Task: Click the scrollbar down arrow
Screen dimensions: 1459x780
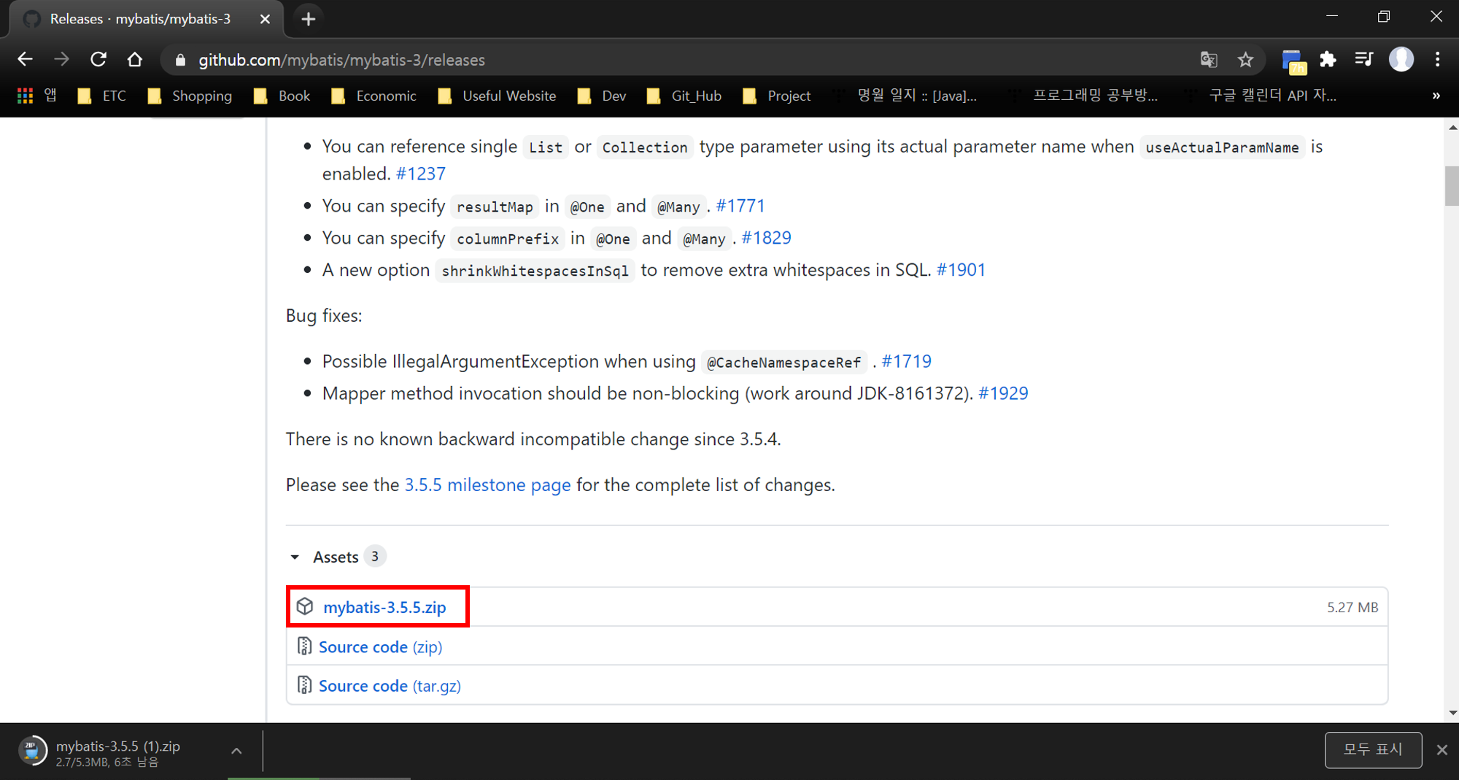Action: click(x=1452, y=713)
